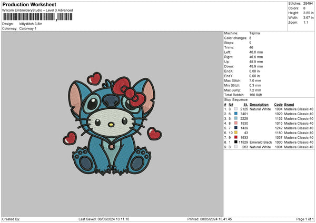Select the light blue swatch with 2229 stitches

tap(236, 118)
